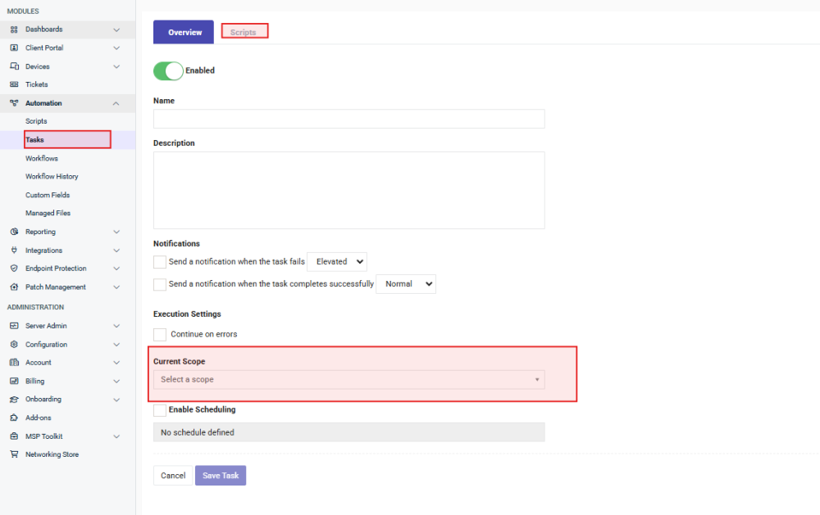Click the Server Admin icon
The image size is (820, 515).
[x=14, y=325]
